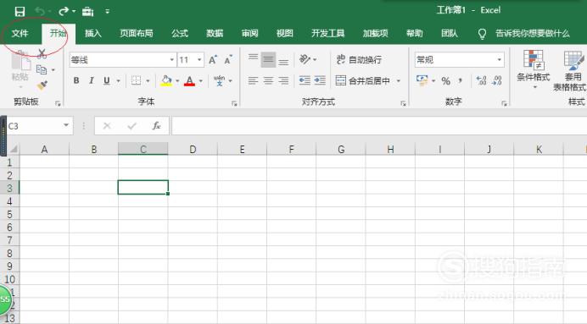The image size is (587, 324).
Task: Paste from clipboard with 粘贴 button
Action: (20, 69)
